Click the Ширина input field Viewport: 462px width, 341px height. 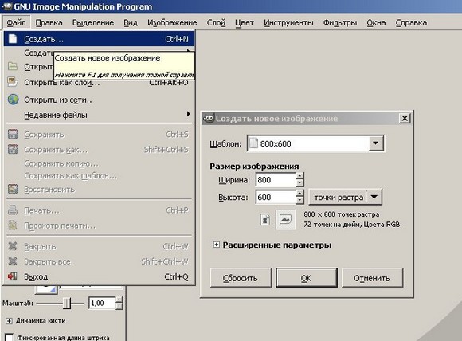coord(276,179)
